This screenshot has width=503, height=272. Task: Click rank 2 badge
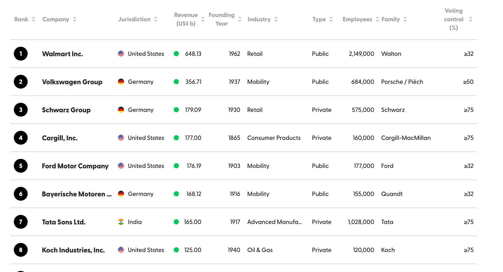tap(21, 82)
